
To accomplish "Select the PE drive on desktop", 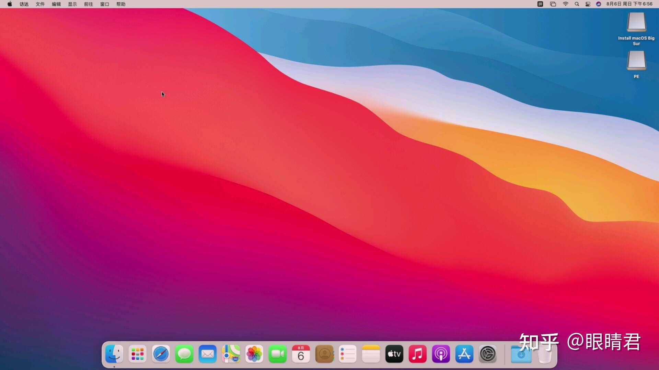I will click(x=636, y=65).
